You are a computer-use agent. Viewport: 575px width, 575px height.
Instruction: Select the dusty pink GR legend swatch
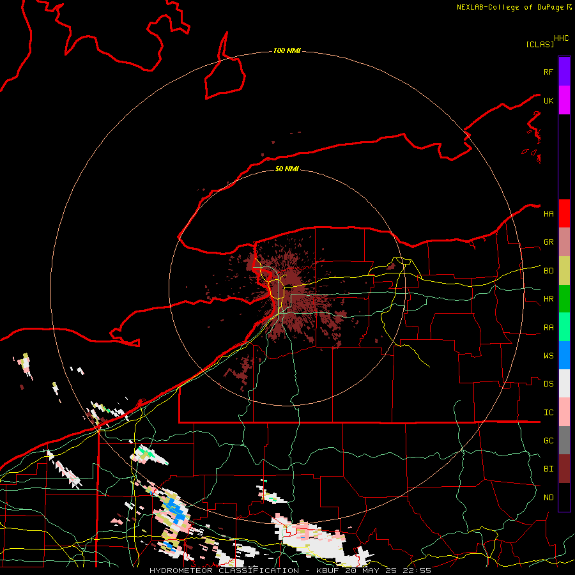tap(564, 242)
